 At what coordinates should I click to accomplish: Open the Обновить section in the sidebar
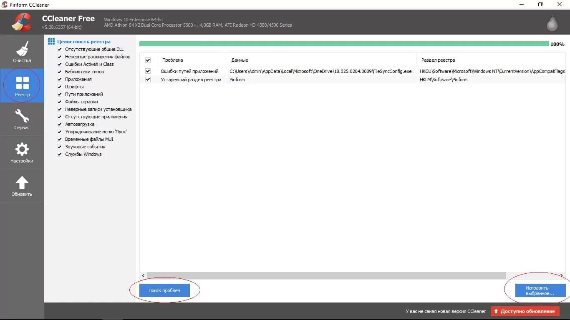[22, 182]
